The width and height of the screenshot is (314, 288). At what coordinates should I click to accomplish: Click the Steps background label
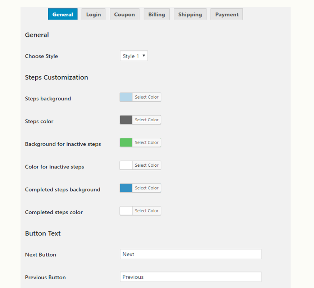48,99
